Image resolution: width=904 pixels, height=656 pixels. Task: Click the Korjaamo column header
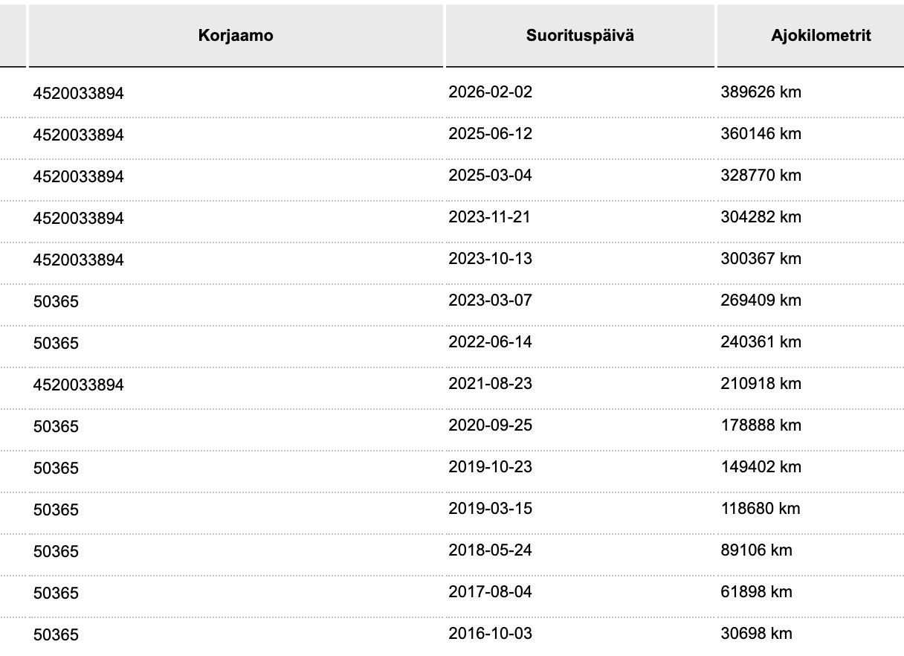pyautogui.click(x=236, y=36)
